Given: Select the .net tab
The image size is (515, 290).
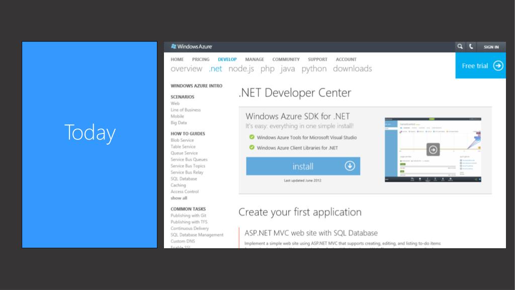Looking at the screenshot, I should click(215, 68).
